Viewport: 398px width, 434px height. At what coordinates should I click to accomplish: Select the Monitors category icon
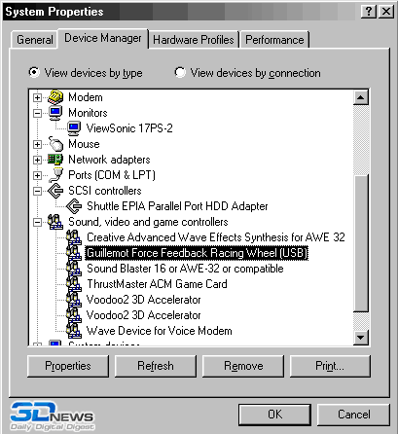pos(55,113)
